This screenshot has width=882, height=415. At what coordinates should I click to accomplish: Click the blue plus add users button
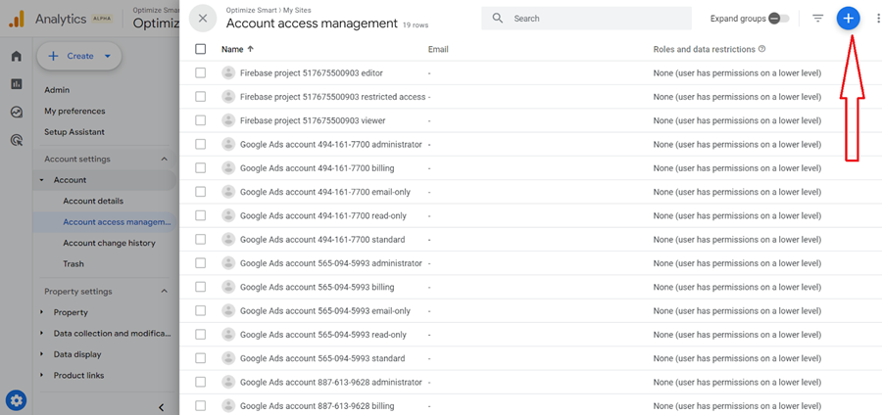[849, 19]
